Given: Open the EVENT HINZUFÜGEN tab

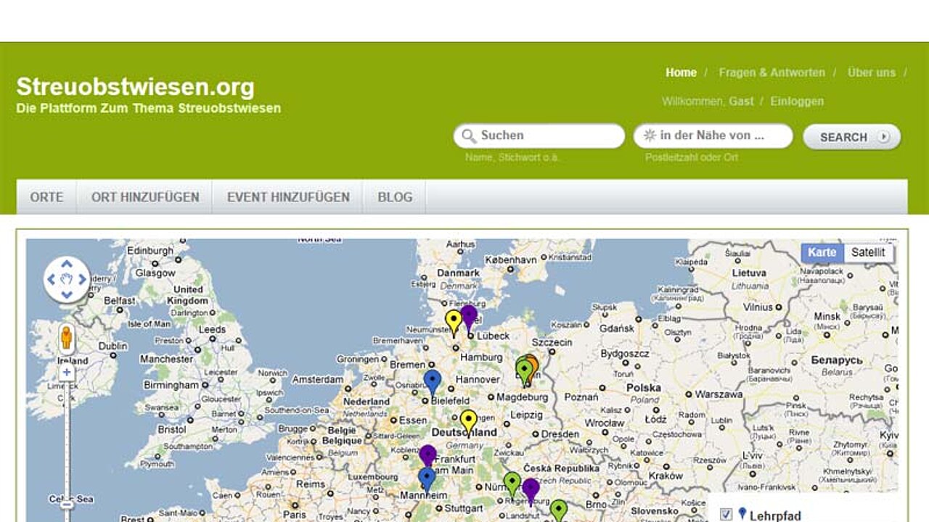Looking at the screenshot, I should [x=288, y=197].
